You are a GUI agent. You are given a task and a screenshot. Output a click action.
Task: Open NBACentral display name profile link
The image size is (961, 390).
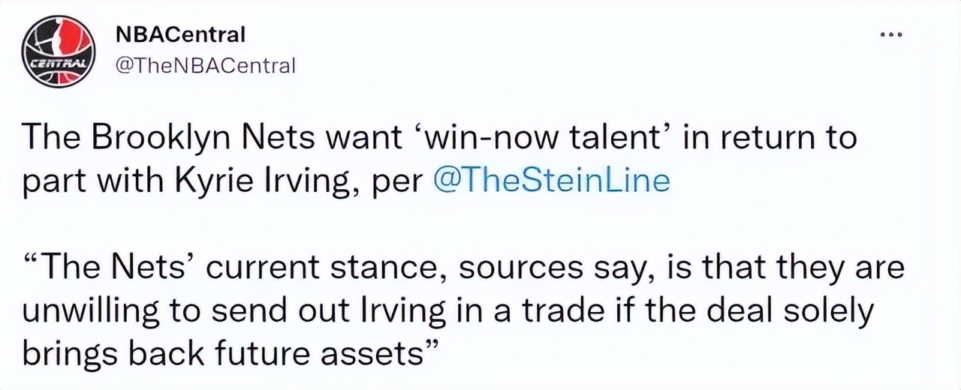[181, 34]
